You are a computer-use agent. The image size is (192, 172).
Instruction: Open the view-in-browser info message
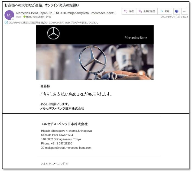click(53, 23)
